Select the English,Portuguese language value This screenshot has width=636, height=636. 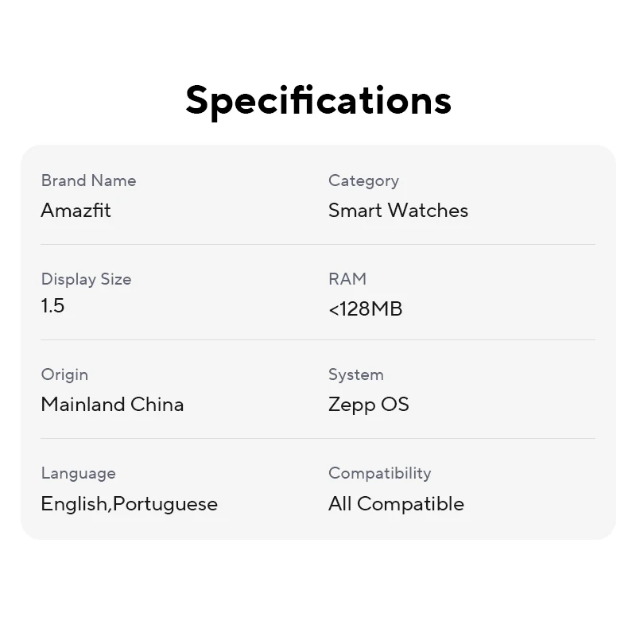point(130,504)
